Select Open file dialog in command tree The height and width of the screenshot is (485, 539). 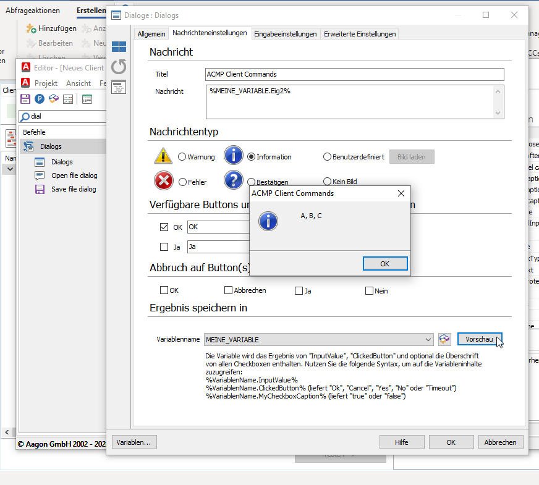pyautogui.click(x=74, y=175)
